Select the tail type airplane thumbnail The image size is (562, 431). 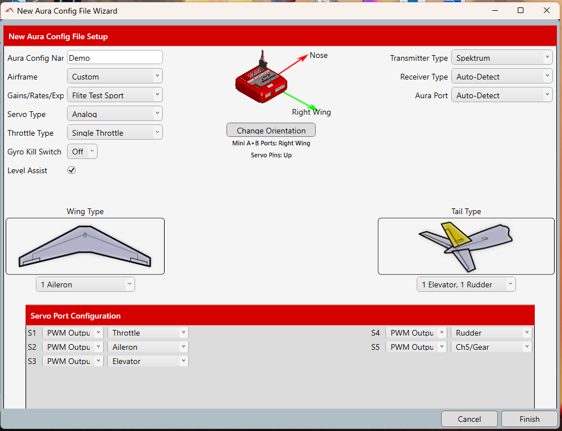465,246
